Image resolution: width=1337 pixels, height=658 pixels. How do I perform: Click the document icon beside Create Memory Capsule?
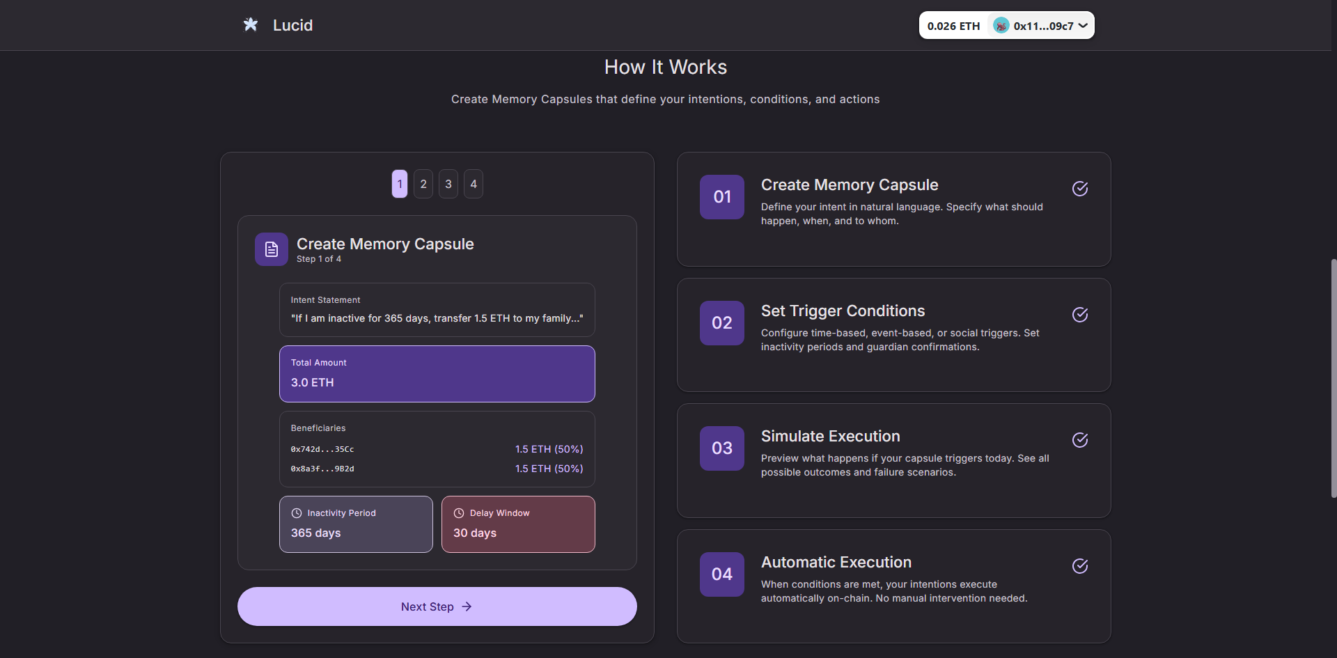272,249
